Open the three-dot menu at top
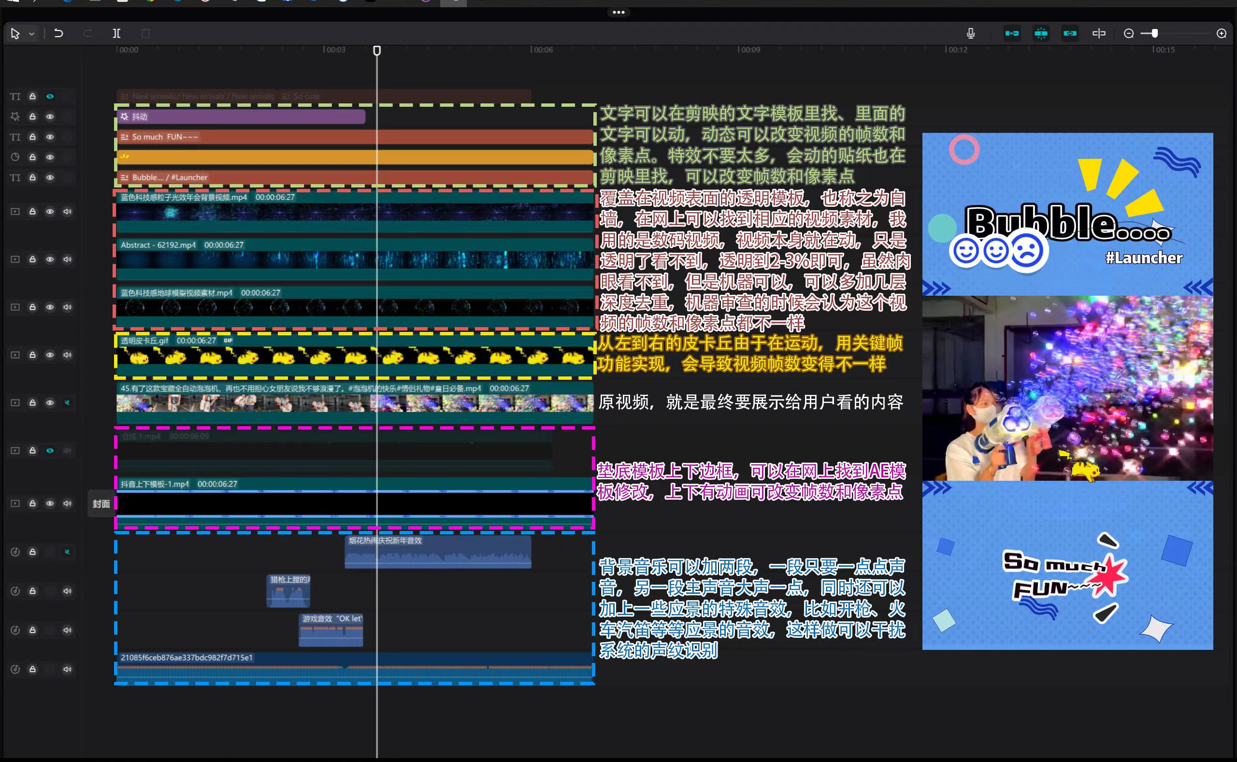The height and width of the screenshot is (762, 1237). tap(619, 12)
